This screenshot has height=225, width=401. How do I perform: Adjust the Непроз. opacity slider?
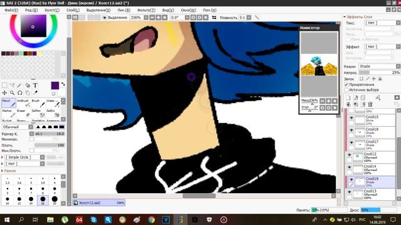click(379, 72)
